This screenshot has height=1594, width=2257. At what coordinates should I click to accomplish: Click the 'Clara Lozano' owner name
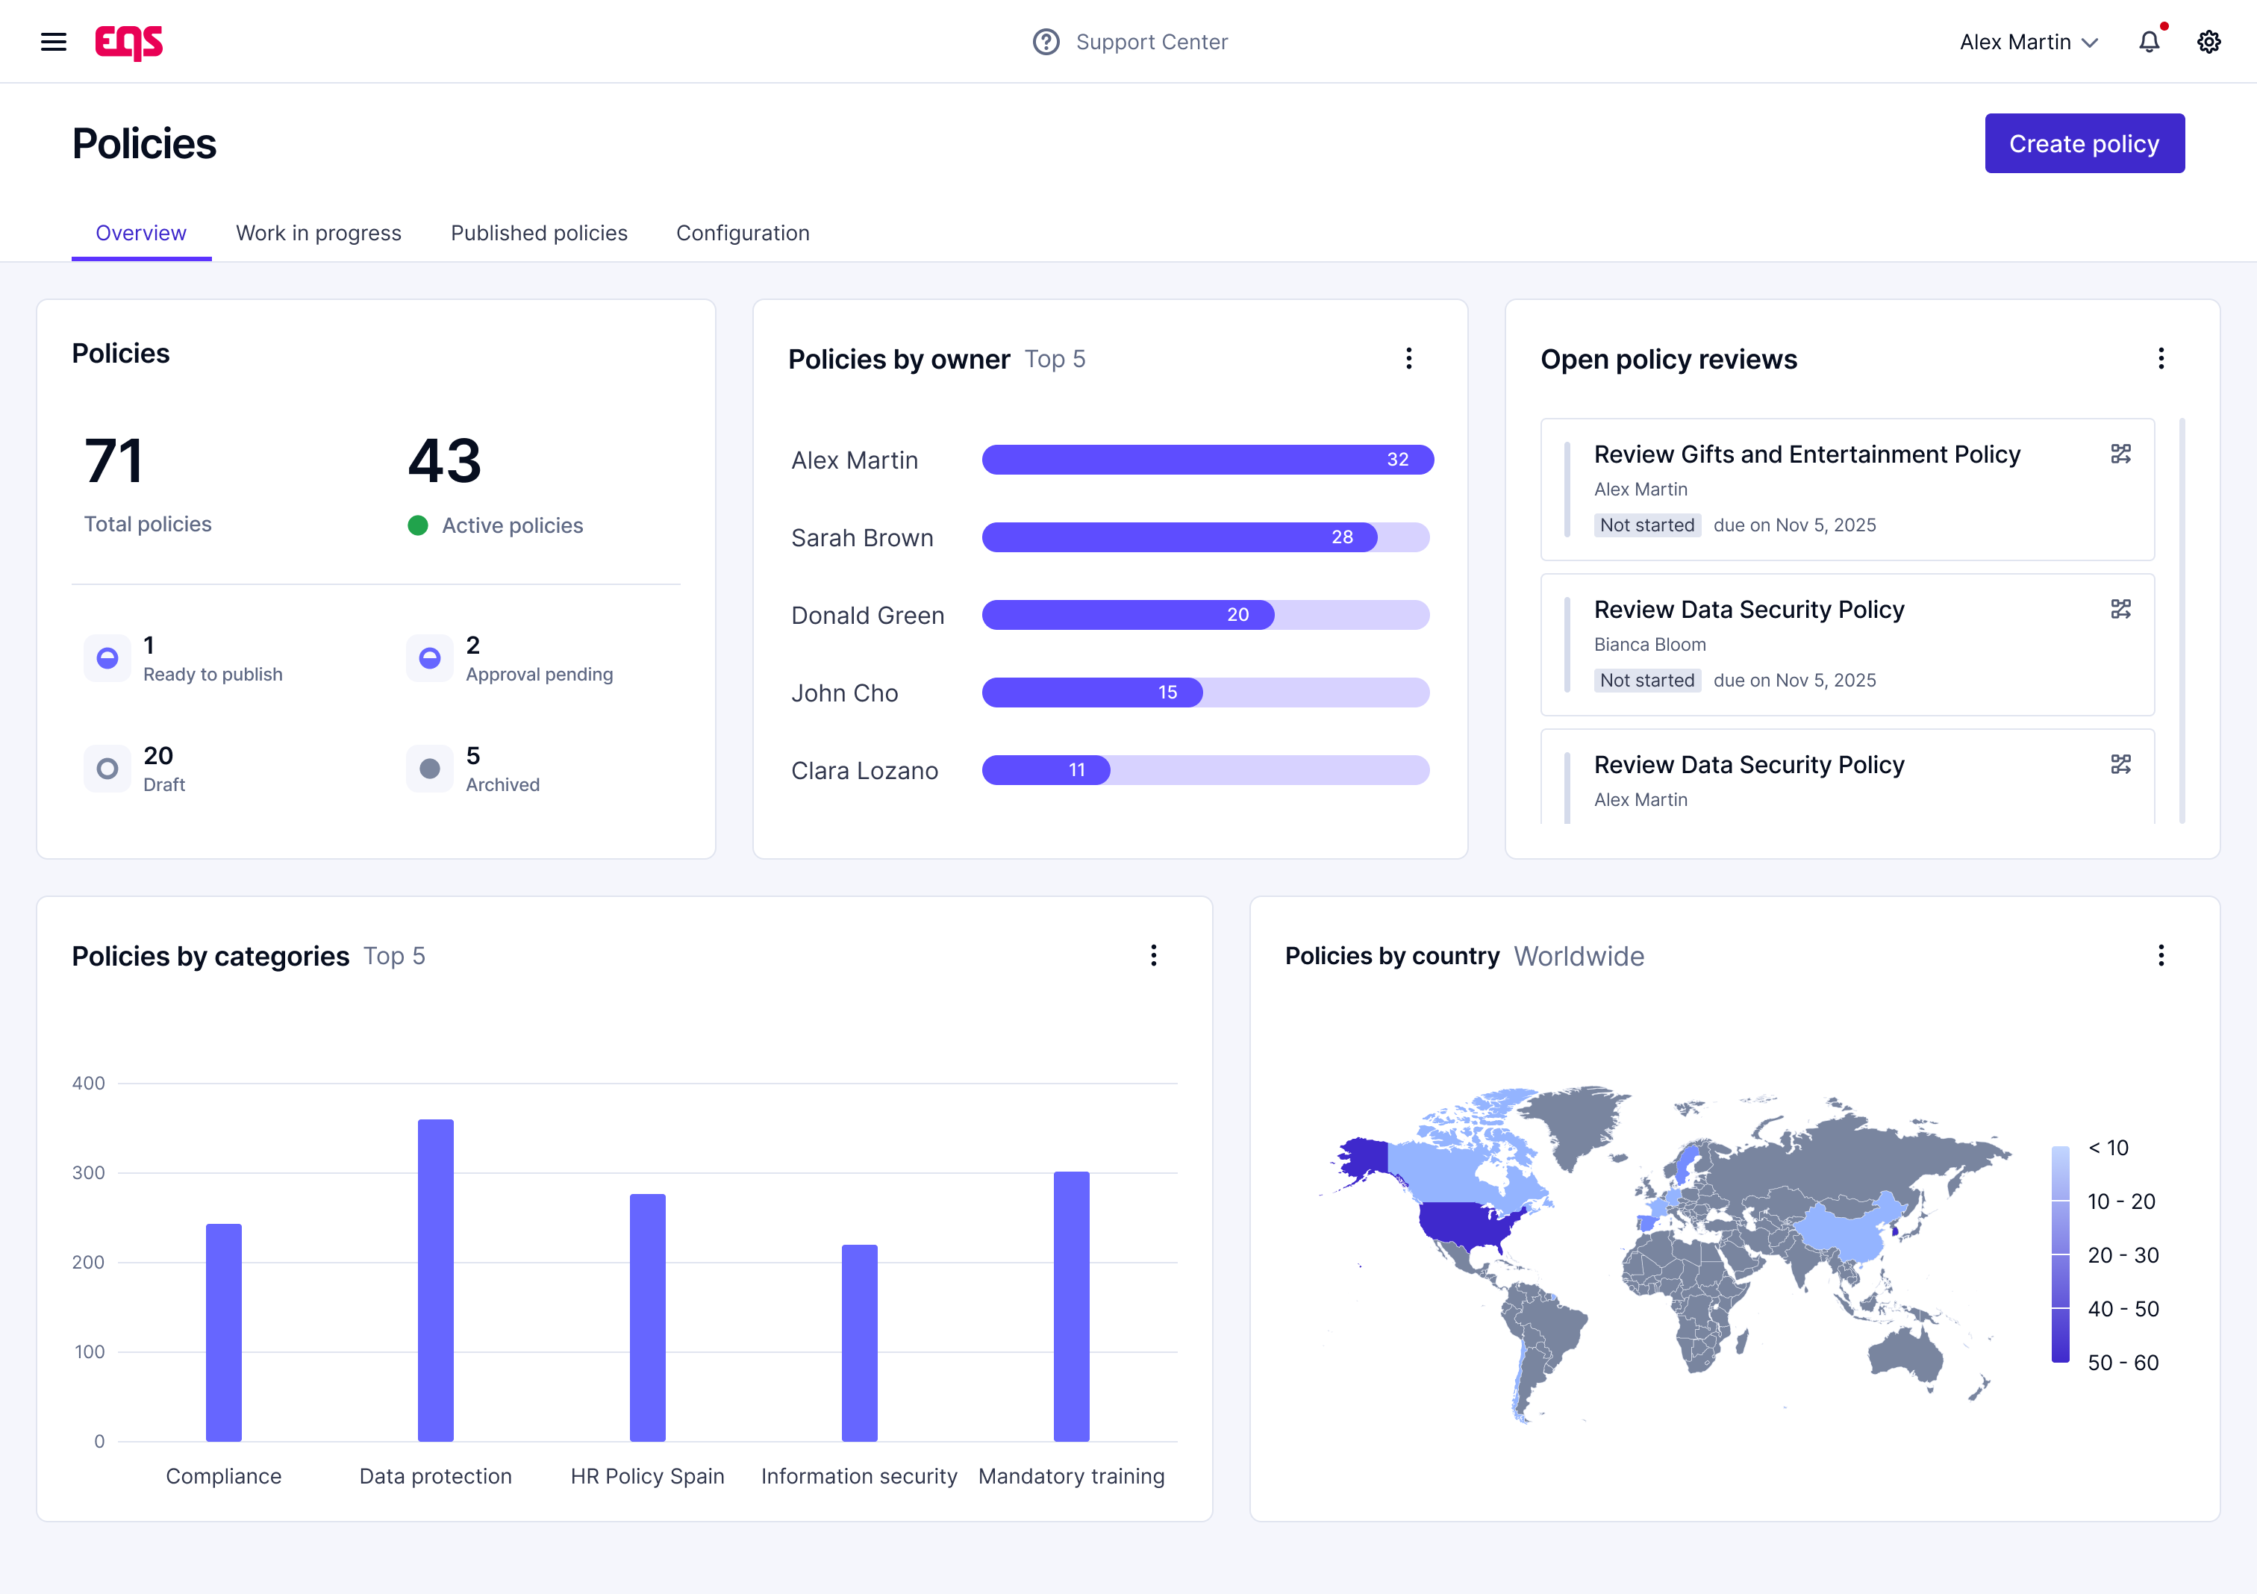click(x=864, y=770)
